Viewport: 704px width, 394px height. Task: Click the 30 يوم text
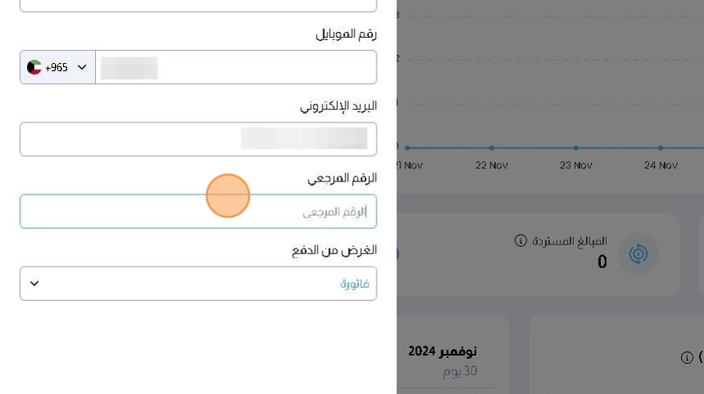tap(459, 371)
